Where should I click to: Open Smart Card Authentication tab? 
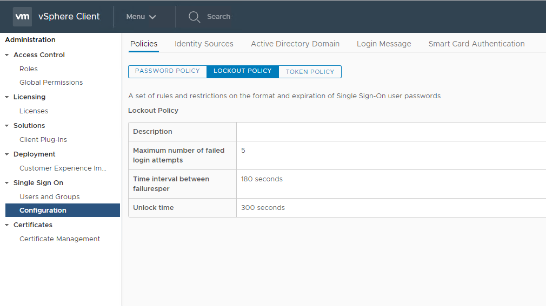click(476, 44)
